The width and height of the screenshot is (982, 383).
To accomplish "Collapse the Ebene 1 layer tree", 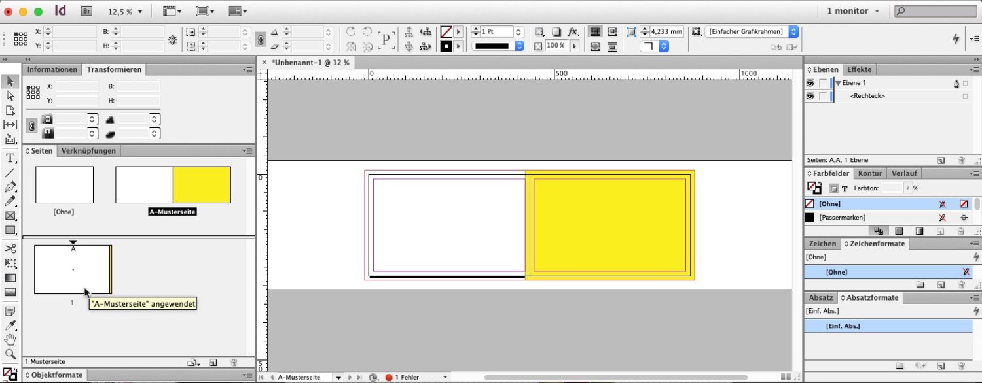I will coord(838,84).
